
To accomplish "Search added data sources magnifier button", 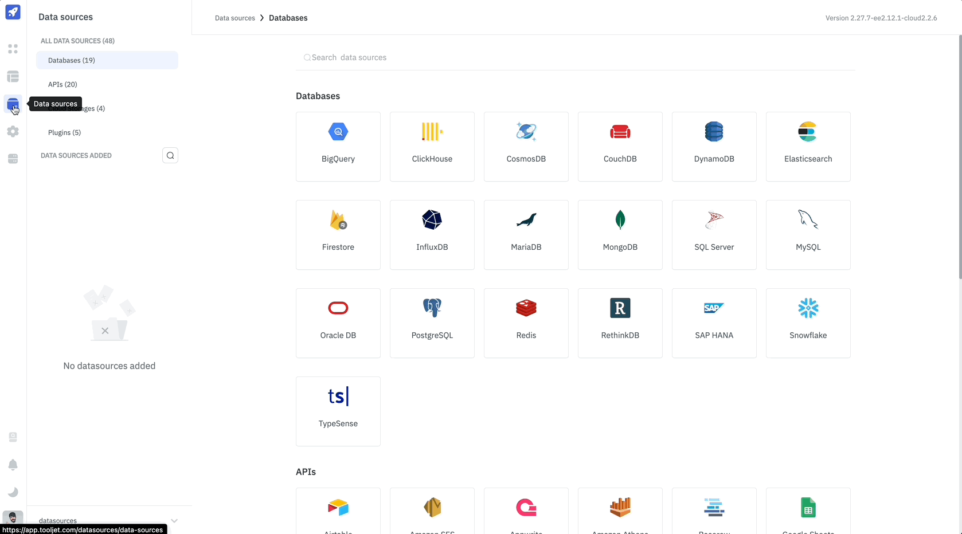I will coord(170,155).
